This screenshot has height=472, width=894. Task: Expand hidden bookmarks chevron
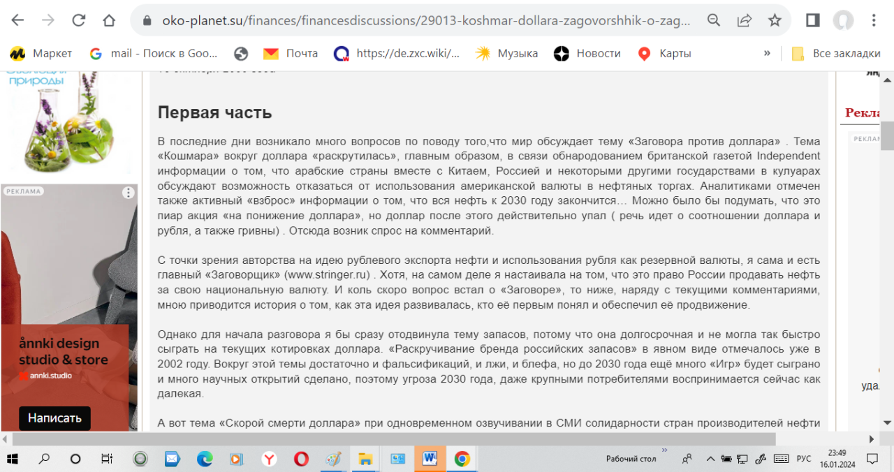click(767, 54)
